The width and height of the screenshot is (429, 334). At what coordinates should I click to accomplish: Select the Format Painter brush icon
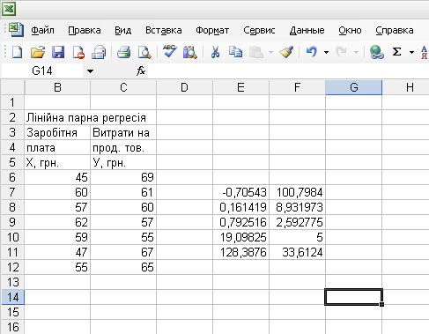point(286,52)
